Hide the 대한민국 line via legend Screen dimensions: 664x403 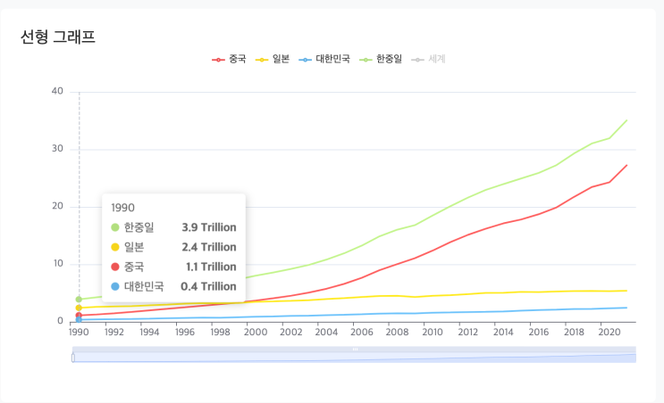(x=324, y=59)
